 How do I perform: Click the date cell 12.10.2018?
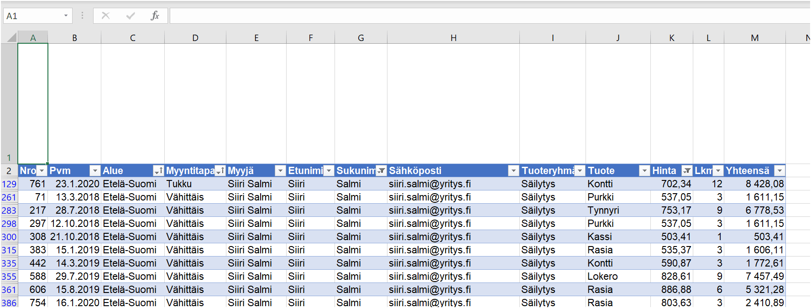74,224
